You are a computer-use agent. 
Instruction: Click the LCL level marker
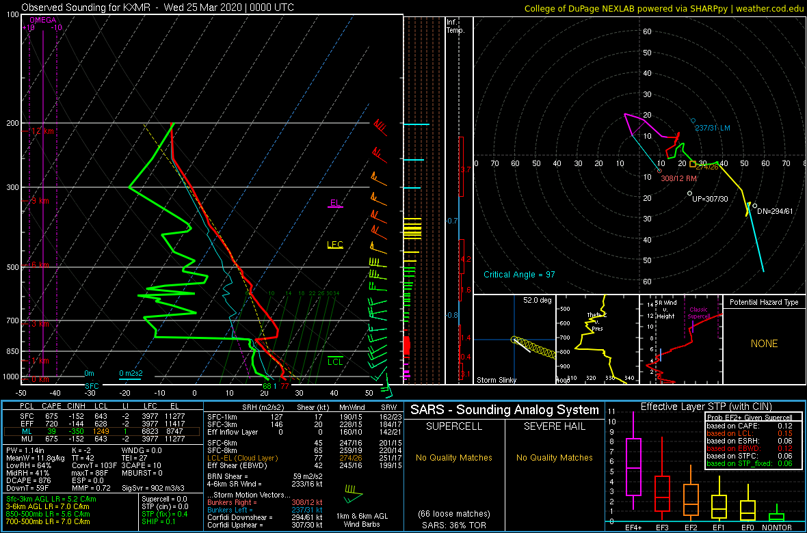coord(336,361)
